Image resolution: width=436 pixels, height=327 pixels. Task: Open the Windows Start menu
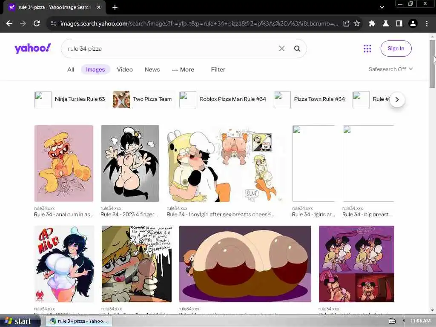coord(20,321)
